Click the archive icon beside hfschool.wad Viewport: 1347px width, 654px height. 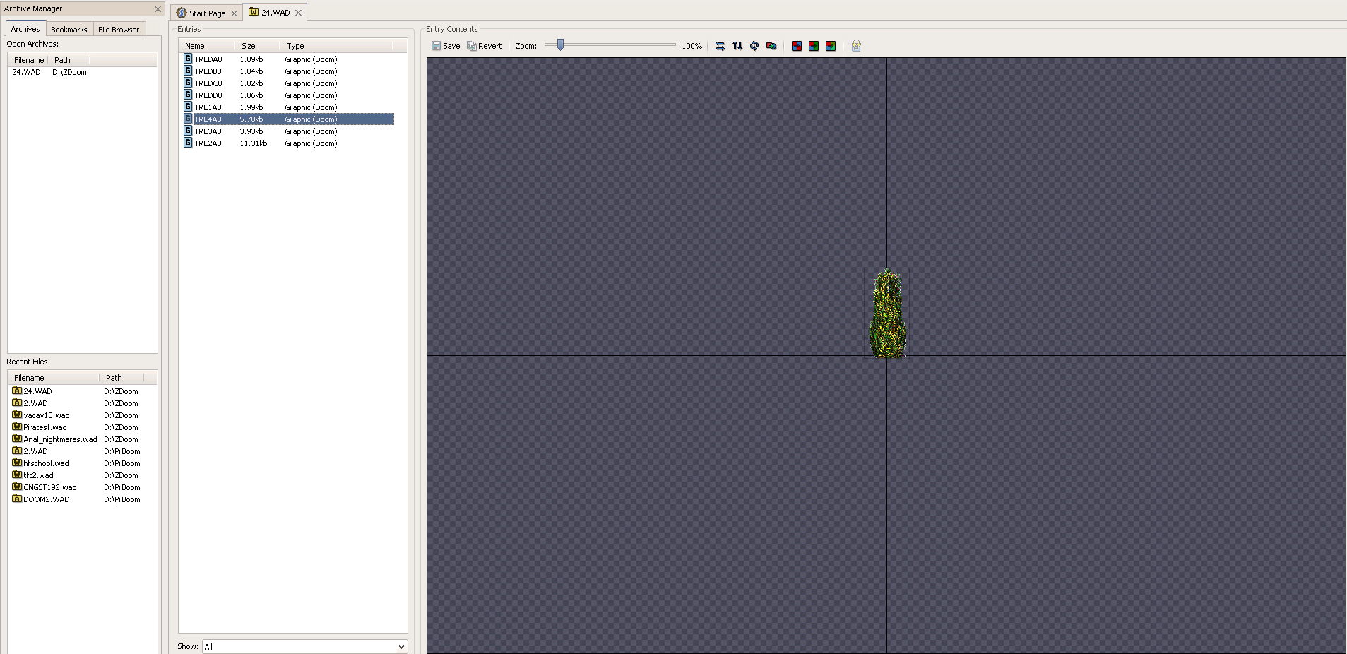[x=17, y=463]
